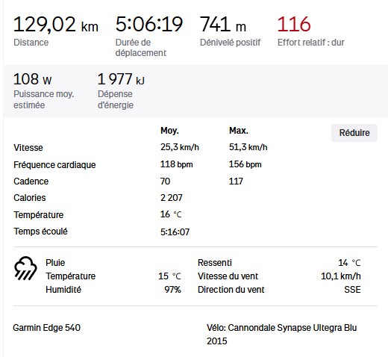Click the 741 m elevation gain value
Screen dimensions: 388x357
click(223, 25)
